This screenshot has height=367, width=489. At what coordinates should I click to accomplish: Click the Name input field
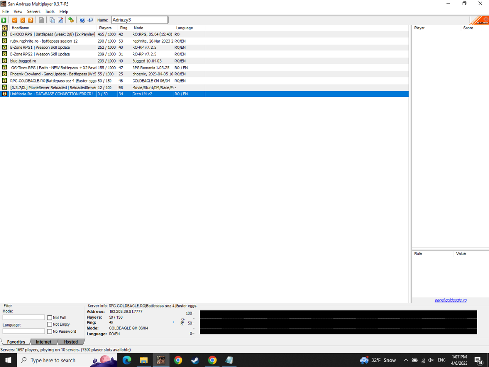tap(139, 20)
